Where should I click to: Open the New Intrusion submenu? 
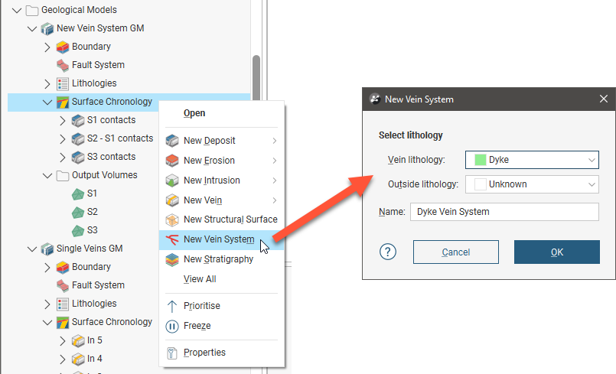tap(221, 180)
